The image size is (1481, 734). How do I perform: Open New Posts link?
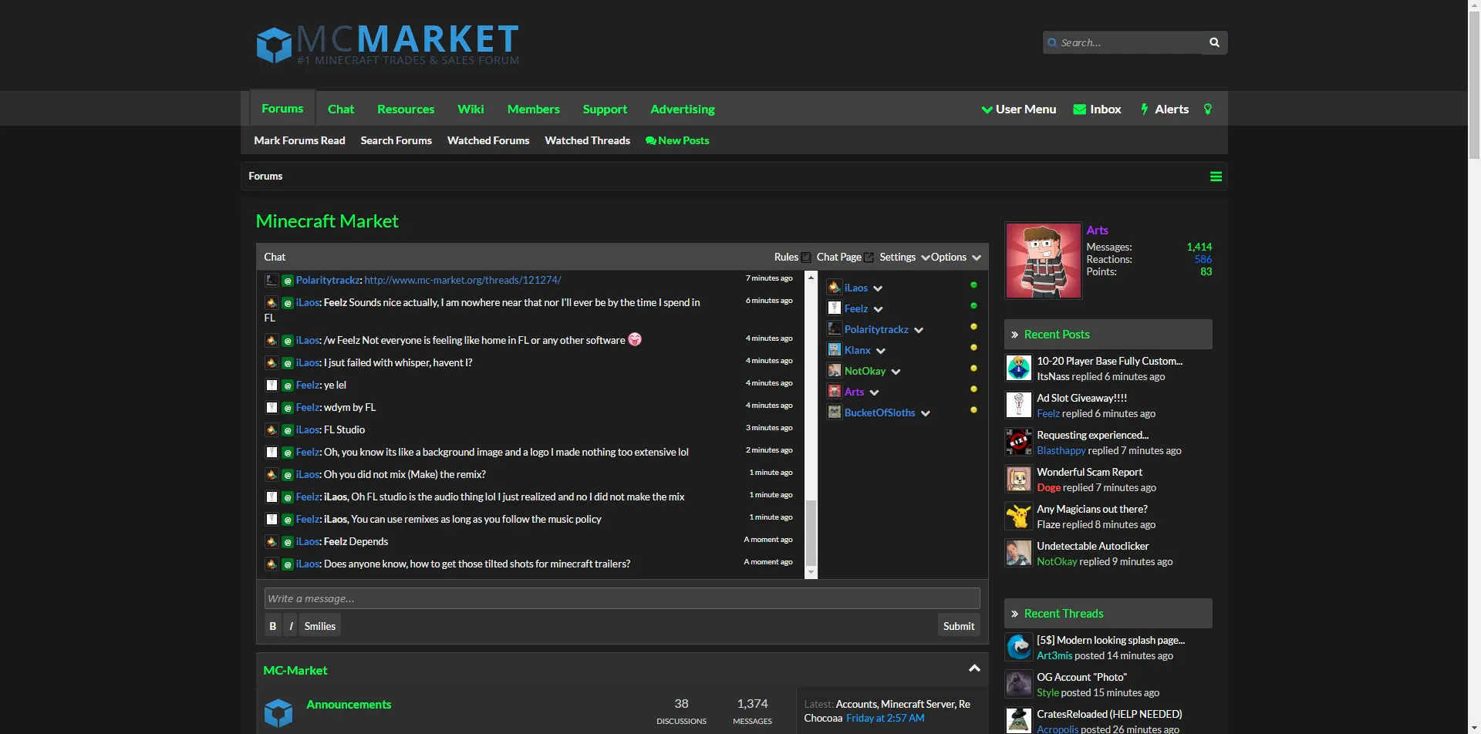point(677,140)
